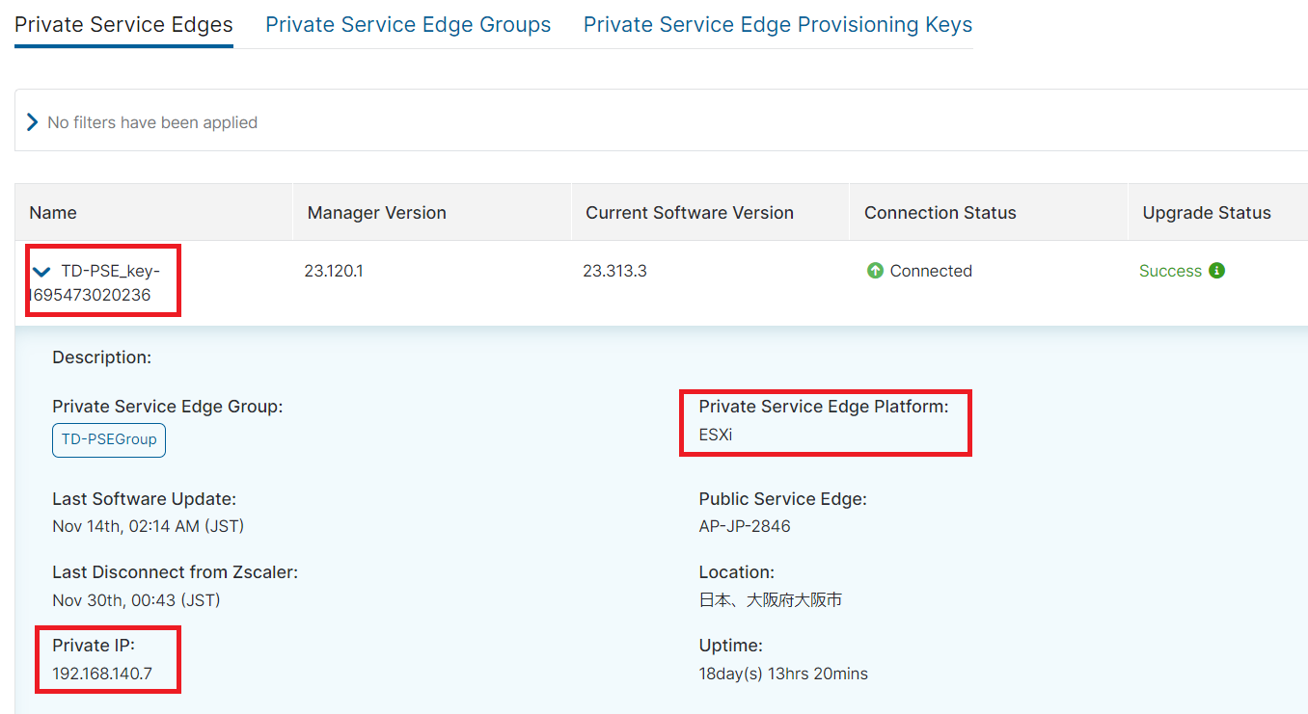Switch to Private Service Edge Groups tab

(408, 25)
